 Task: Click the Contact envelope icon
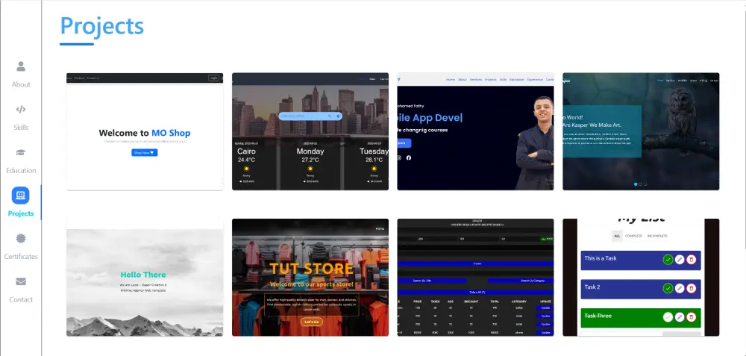21,281
